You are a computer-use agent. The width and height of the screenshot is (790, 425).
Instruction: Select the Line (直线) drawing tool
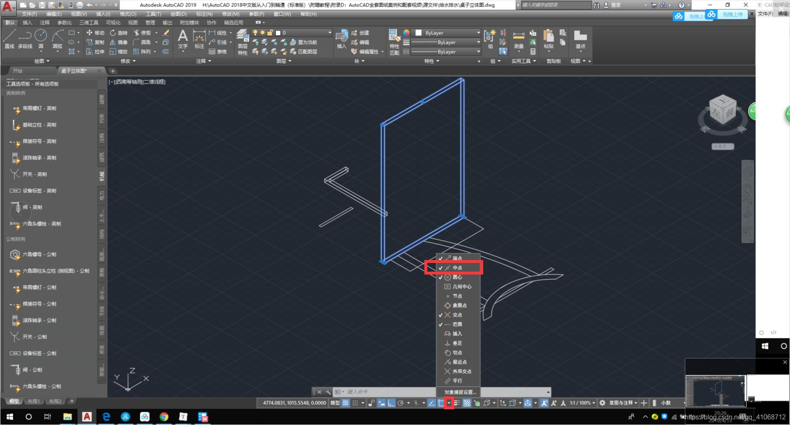[9, 39]
